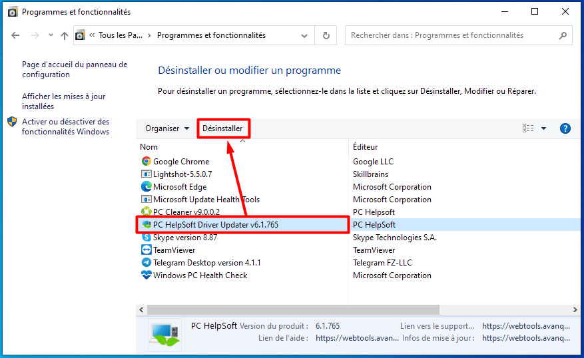This screenshot has width=584, height=358.
Task: Click the horizontal scrollbar right arrow
Action: click(x=575, y=309)
